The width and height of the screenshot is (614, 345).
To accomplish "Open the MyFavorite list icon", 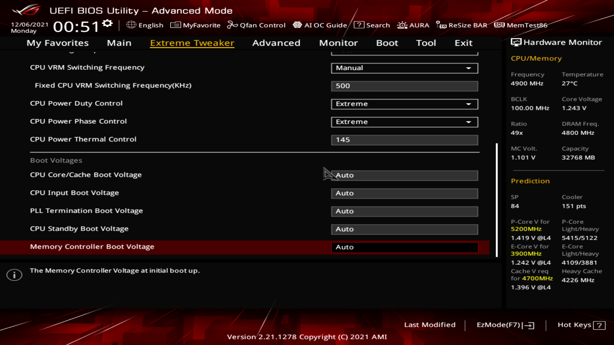I will tap(175, 25).
